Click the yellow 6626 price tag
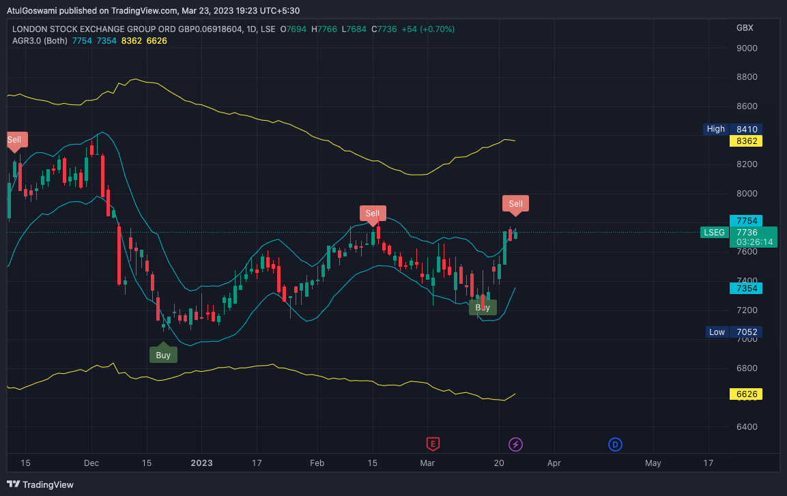This screenshot has height=496, width=787. (x=746, y=394)
